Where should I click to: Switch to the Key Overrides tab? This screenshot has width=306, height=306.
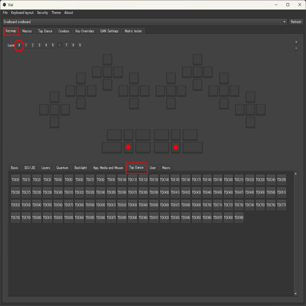(x=84, y=31)
